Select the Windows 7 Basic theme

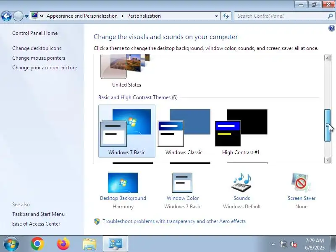(127, 131)
